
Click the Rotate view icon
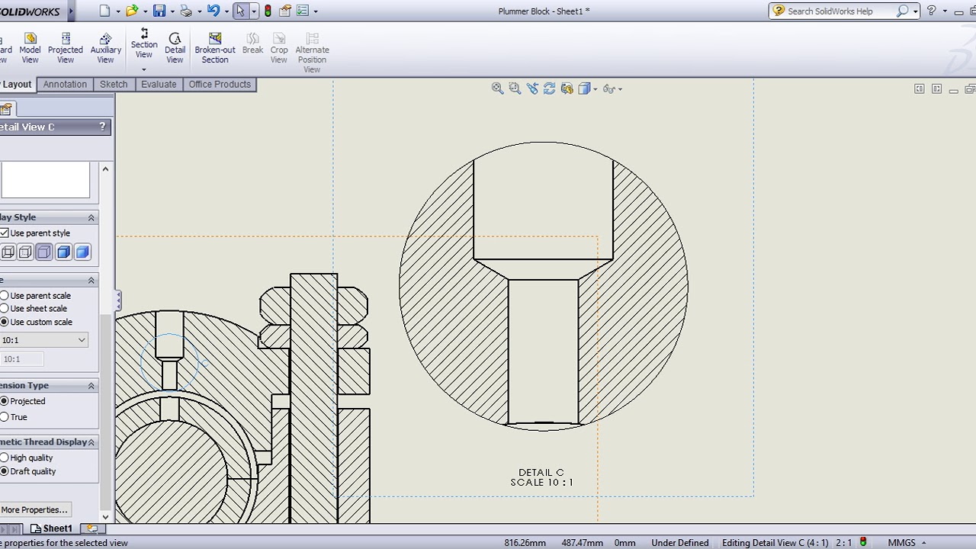click(x=549, y=88)
